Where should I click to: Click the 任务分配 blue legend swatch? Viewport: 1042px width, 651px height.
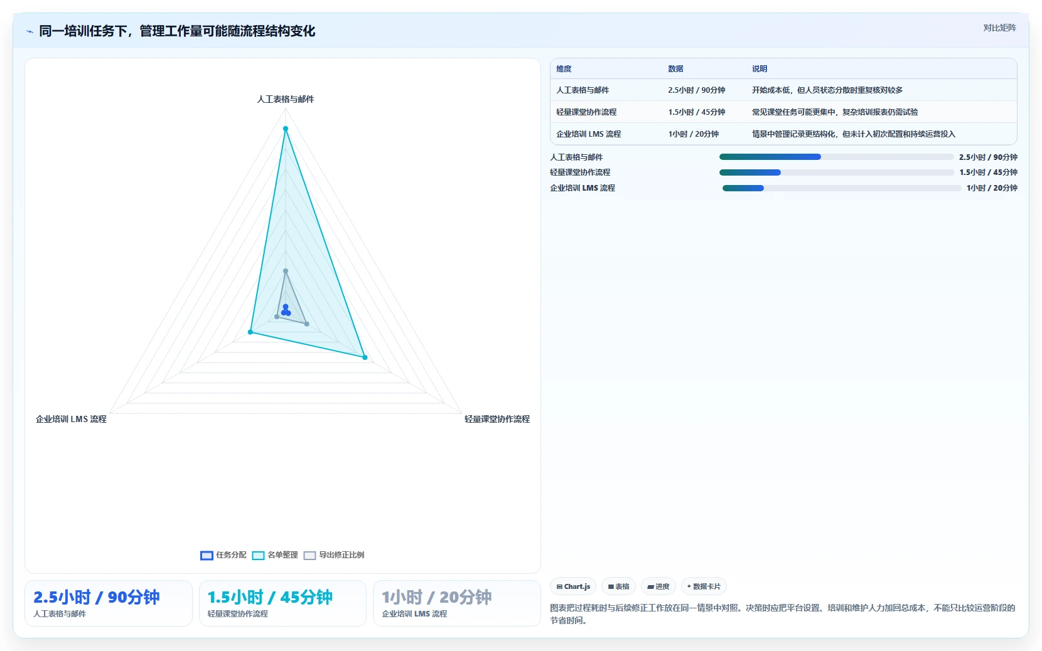click(x=207, y=555)
